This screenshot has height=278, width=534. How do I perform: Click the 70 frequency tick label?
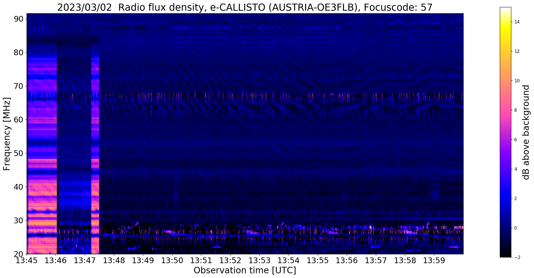point(19,86)
